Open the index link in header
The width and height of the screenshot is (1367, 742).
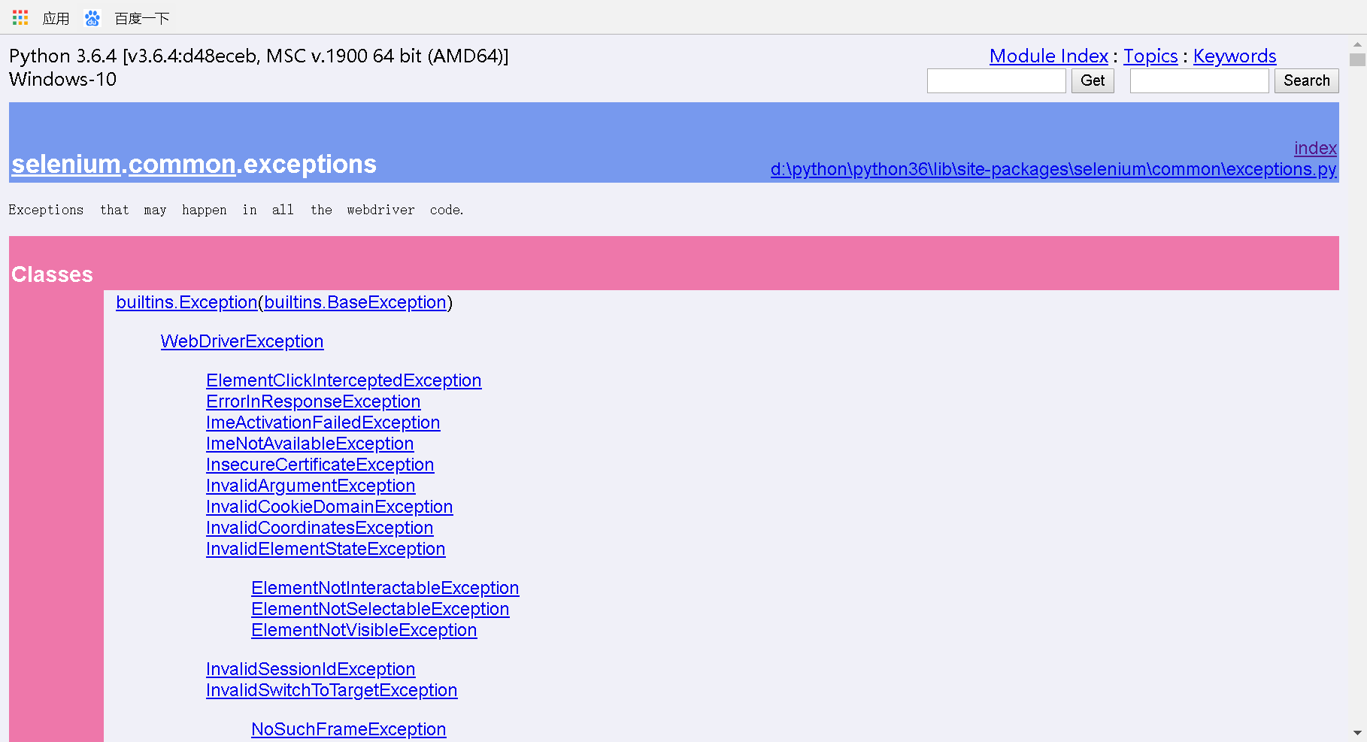pyautogui.click(x=1315, y=148)
